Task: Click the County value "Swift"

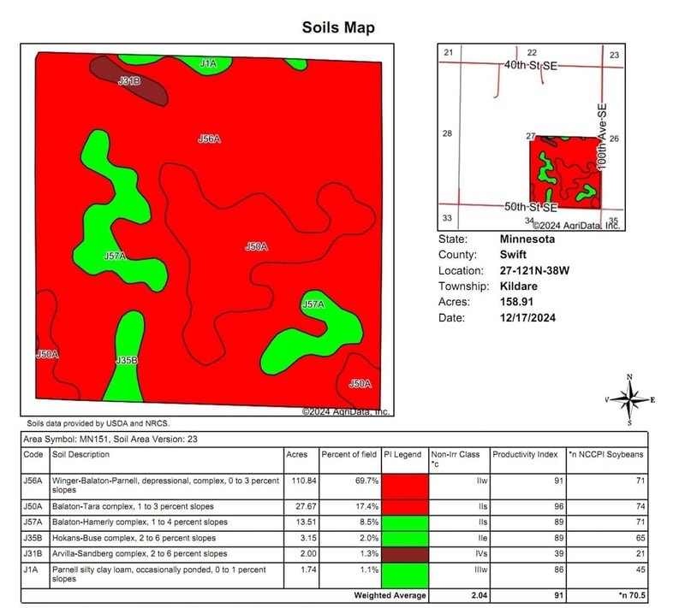Action: point(513,255)
